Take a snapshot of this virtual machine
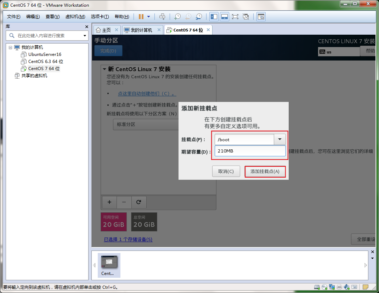 (178, 17)
